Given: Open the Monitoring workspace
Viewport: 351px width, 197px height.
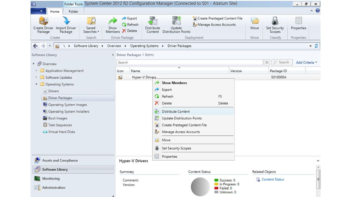Looking at the screenshot, I should [x=73, y=179].
